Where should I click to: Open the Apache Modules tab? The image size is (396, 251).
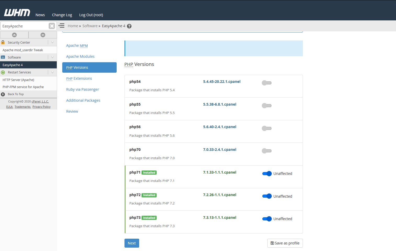click(x=80, y=56)
